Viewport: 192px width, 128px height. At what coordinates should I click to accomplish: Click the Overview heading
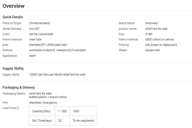coord(13,6)
